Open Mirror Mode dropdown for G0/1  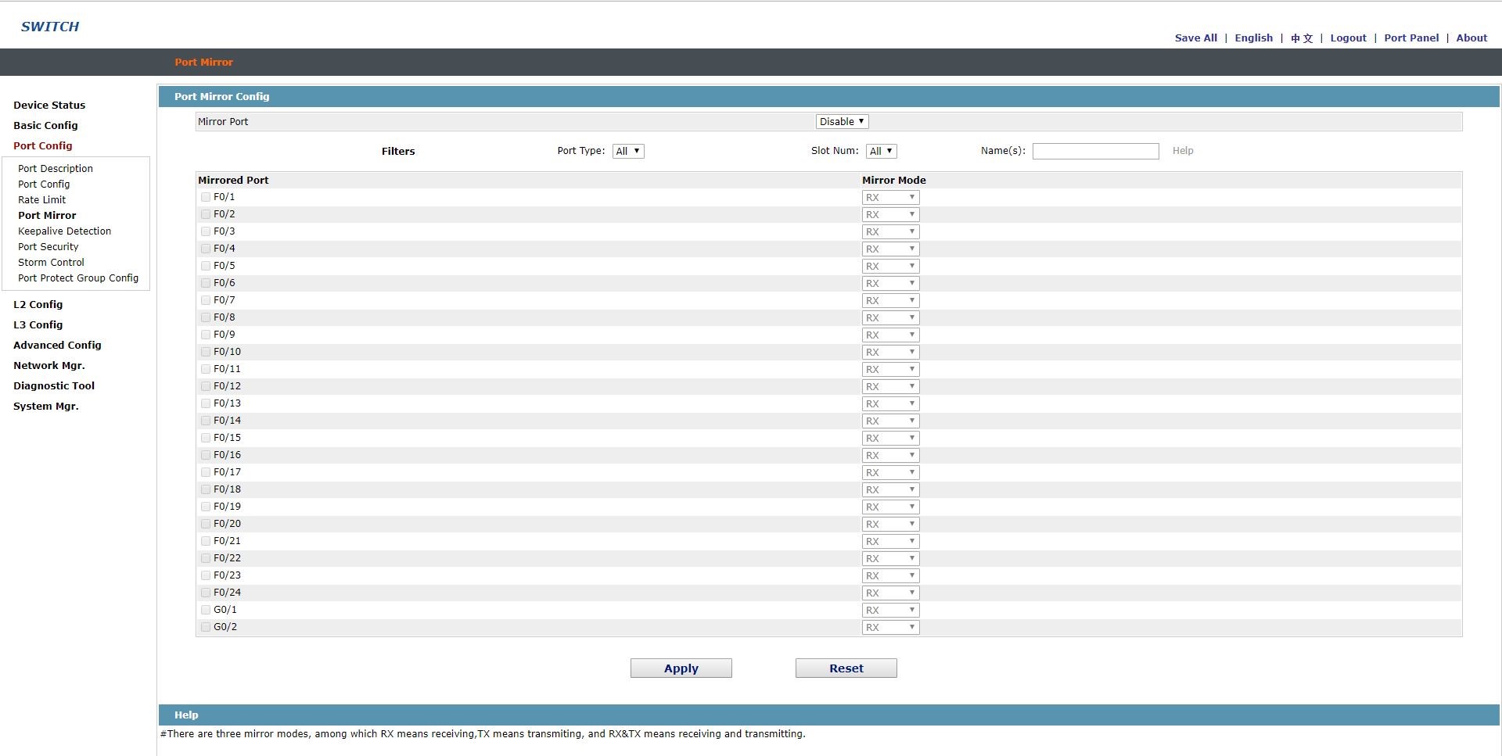click(x=890, y=611)
